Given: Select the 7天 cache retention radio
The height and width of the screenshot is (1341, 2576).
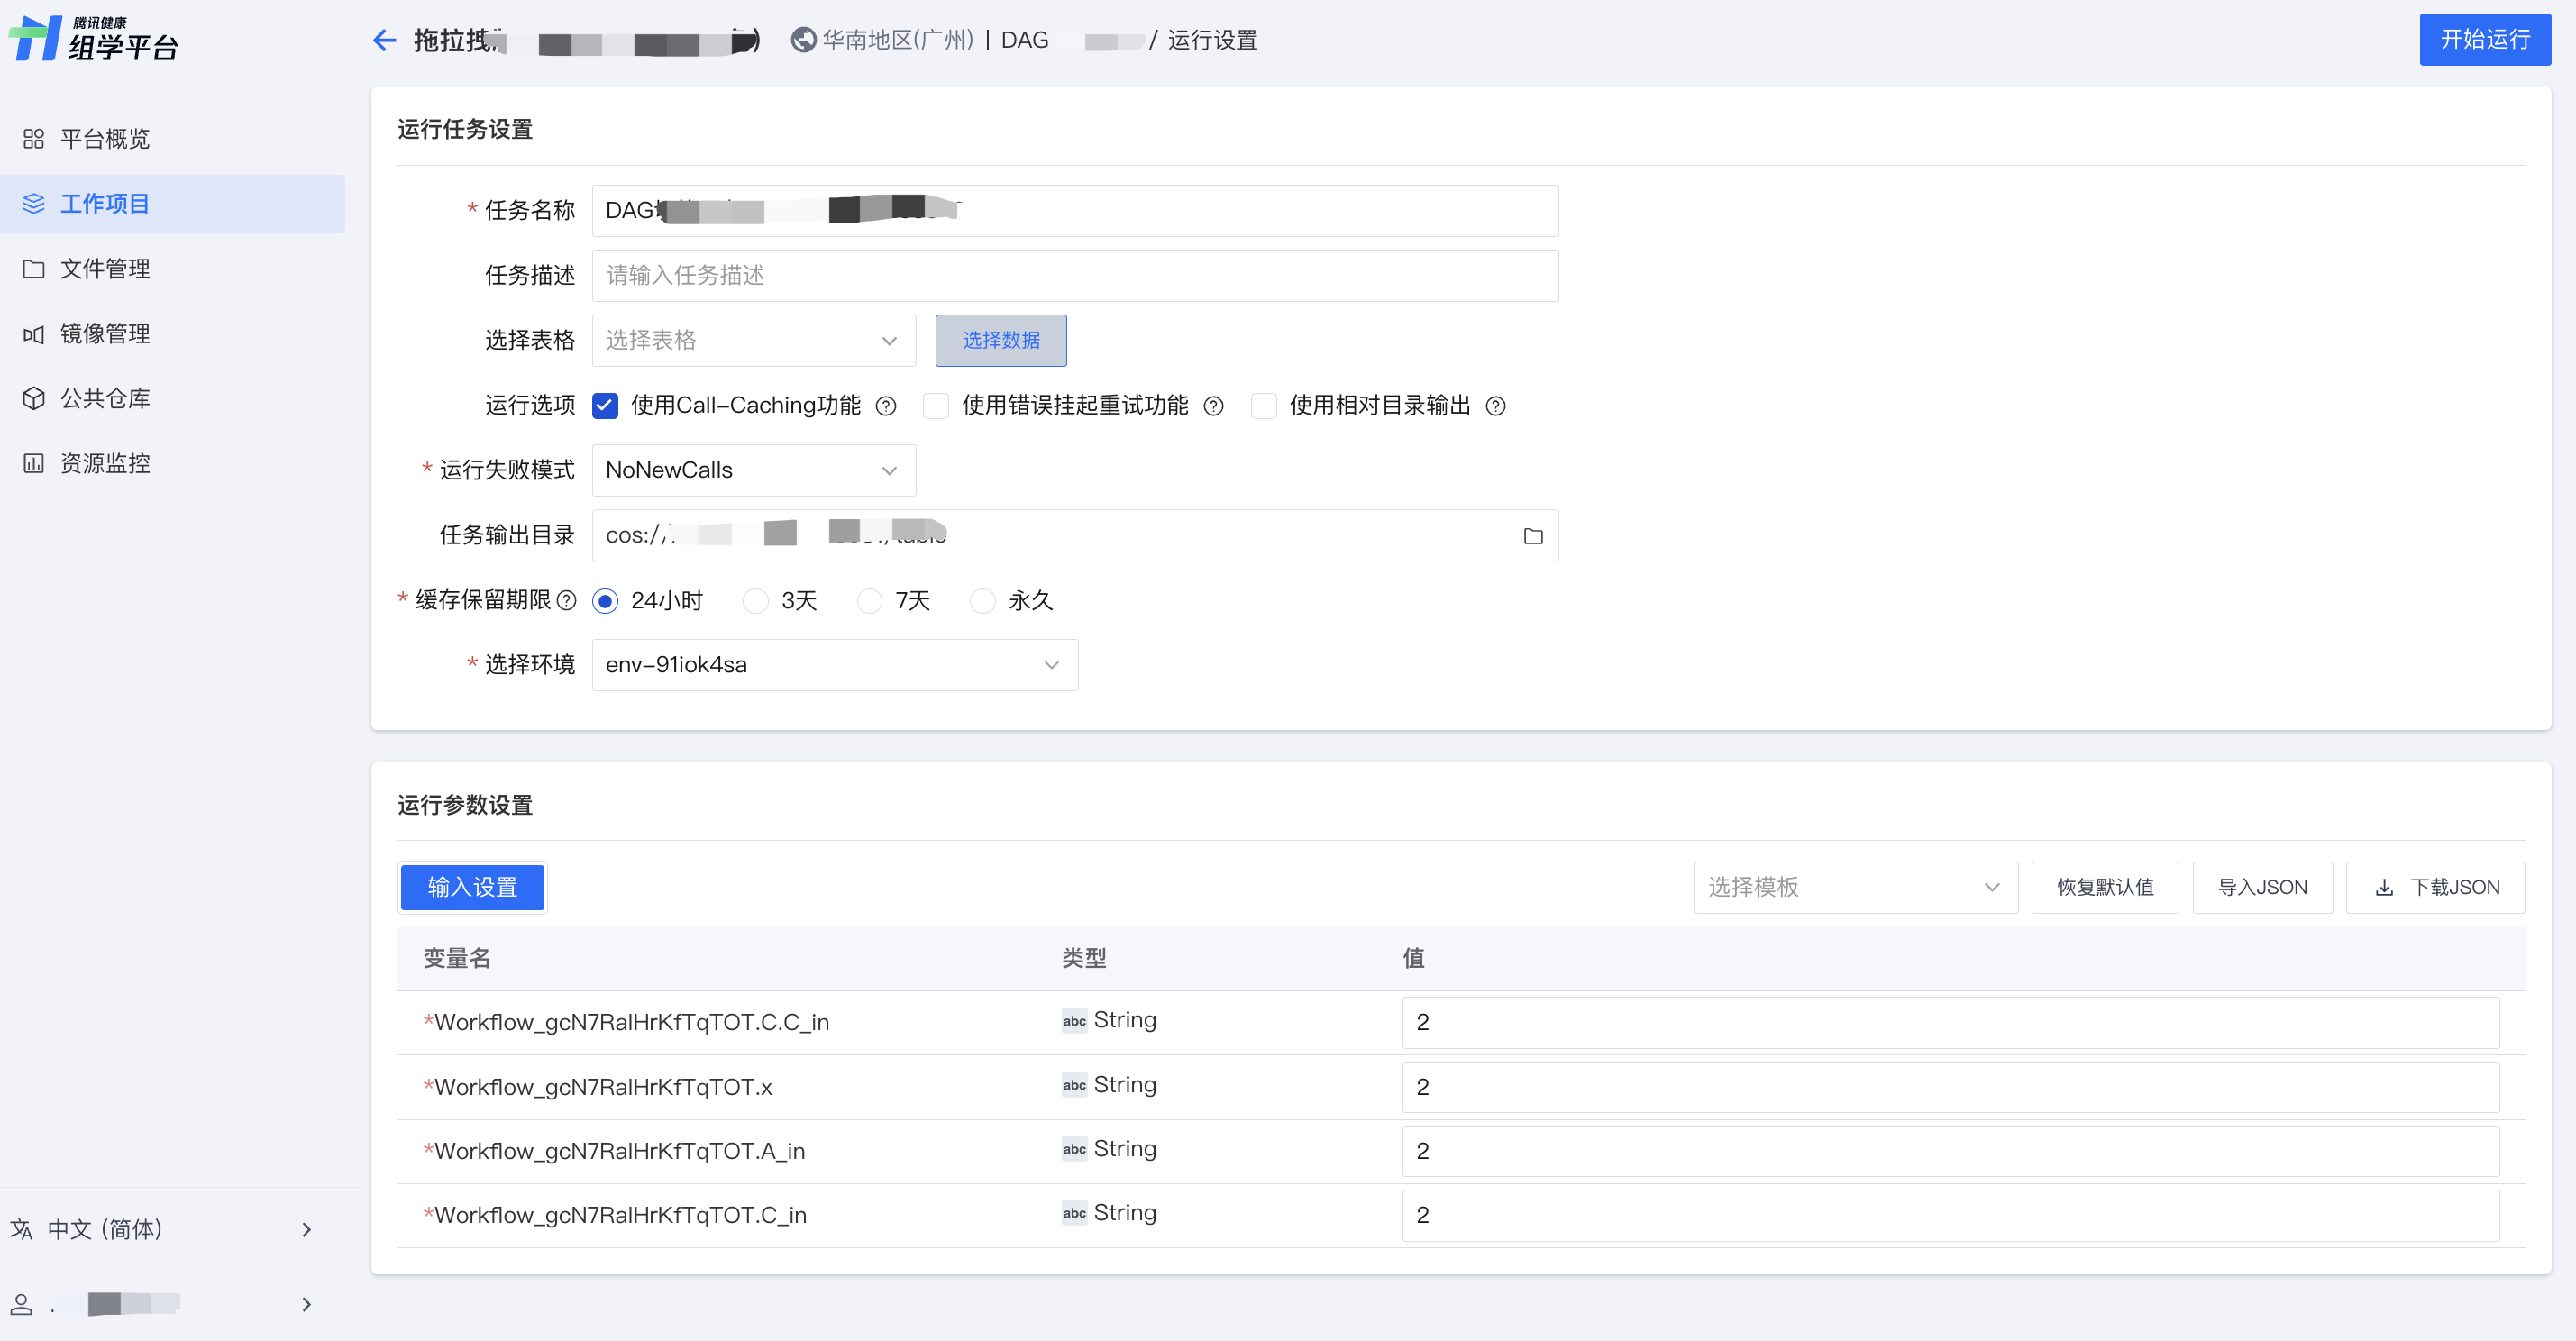Looking at the screenshot, I should pos(869,601).
